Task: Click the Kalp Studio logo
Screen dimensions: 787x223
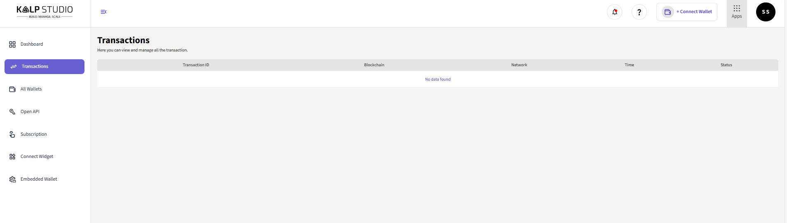Action: click(x=45, y=12)
